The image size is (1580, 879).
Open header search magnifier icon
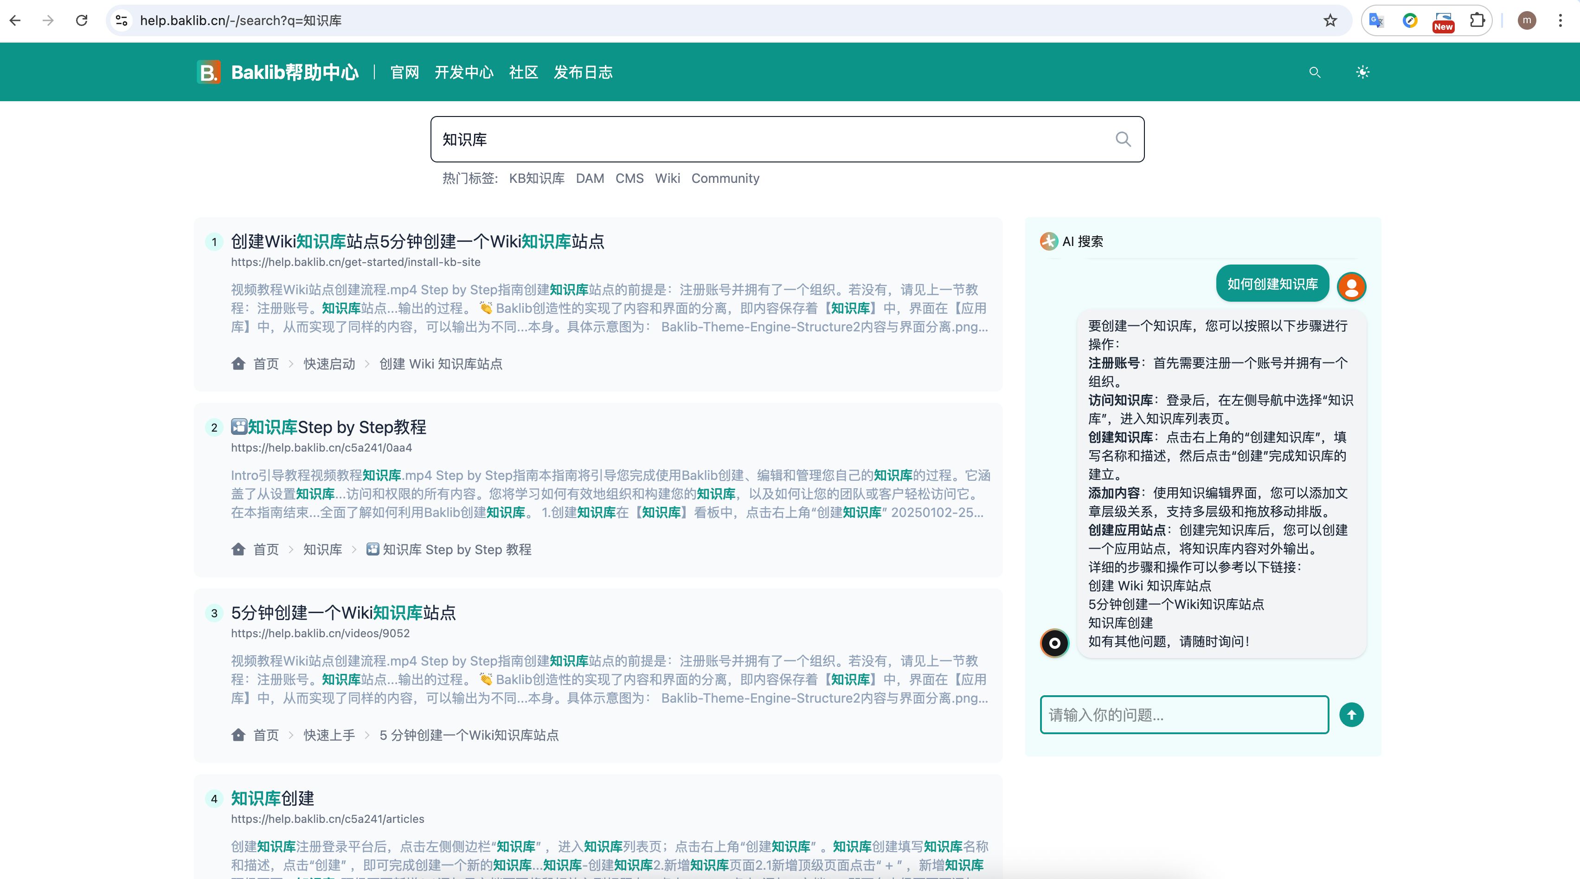click(x=1314, y=72)
